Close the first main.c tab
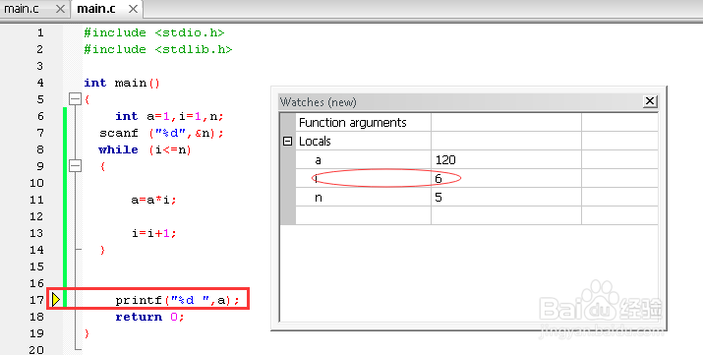The height and width of the screenshot is (355, 703). tap(60, 9)
